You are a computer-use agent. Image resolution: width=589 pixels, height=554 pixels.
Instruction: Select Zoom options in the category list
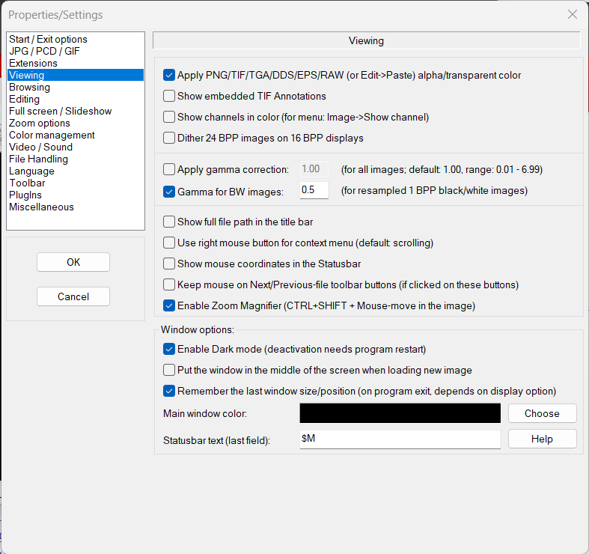pyautogui.click(x=40, y=123)
